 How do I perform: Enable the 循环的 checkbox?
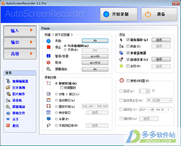(121, 119)
